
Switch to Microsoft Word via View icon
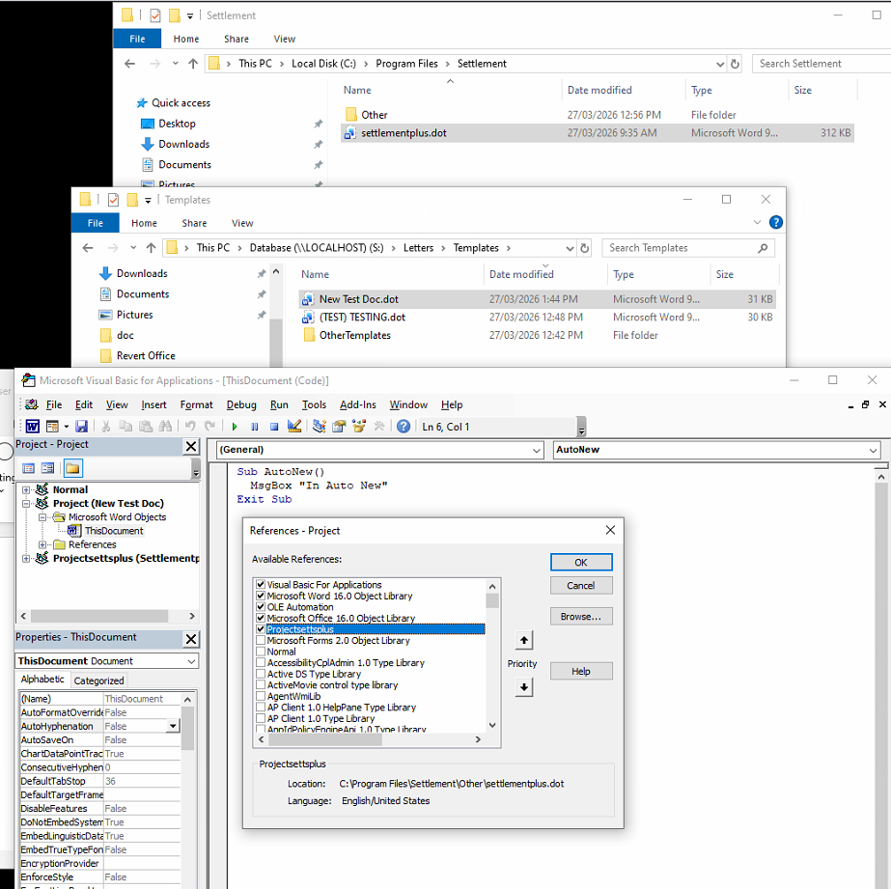(33, 427)
